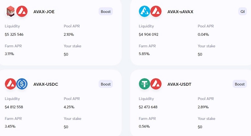Click the green Tether USDT icon
The image size is (251, 136).
point(144,84)
